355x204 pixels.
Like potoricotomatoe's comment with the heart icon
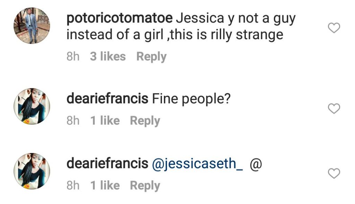click(x=334, y=28)
